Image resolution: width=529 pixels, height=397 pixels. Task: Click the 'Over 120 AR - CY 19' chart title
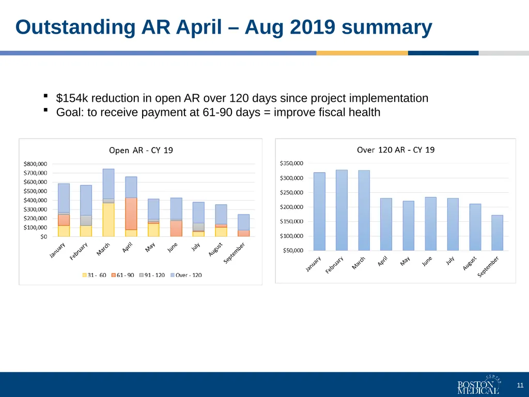pyautogui.click(x=395, y=150)
